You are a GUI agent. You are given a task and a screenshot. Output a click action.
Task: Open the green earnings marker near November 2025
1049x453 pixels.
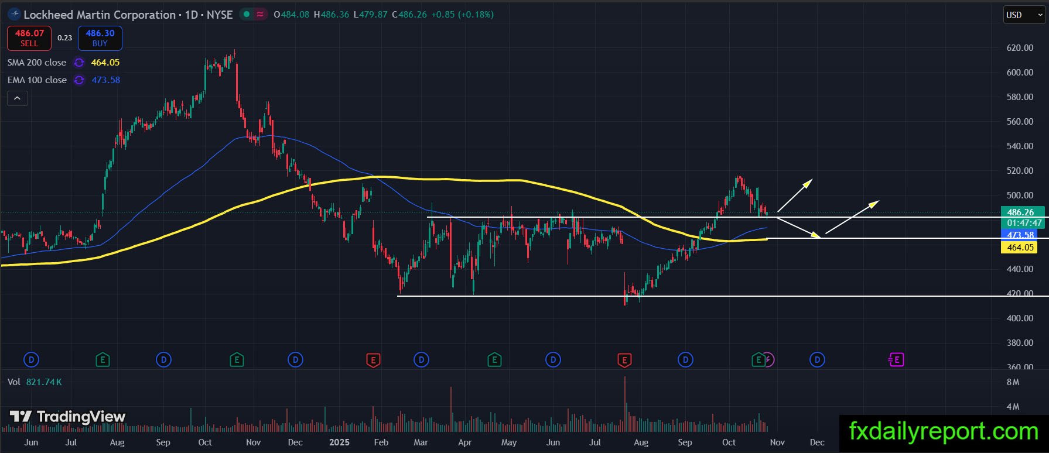(x=758, y=359)
